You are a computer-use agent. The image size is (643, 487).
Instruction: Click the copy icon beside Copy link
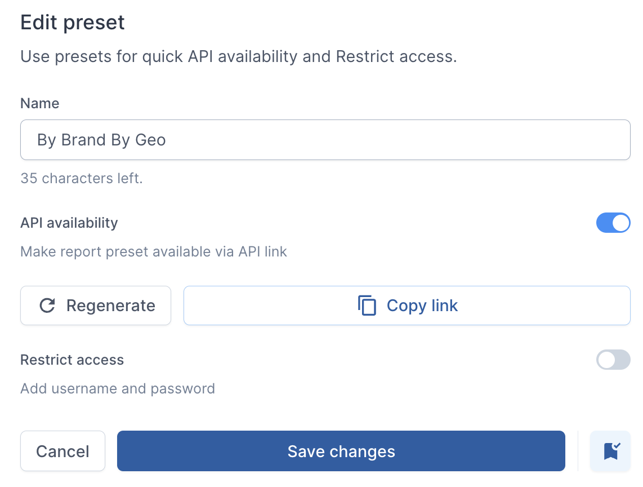(x=367, y=306)
